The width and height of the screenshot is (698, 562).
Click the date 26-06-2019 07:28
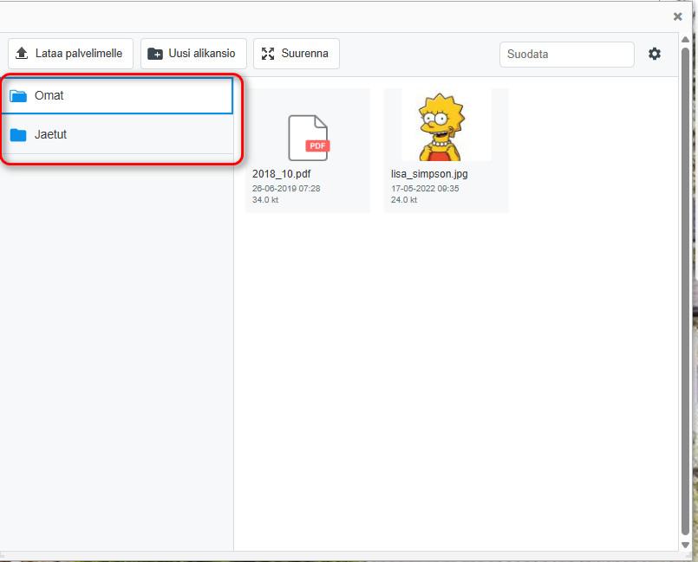tap(286, 189)
